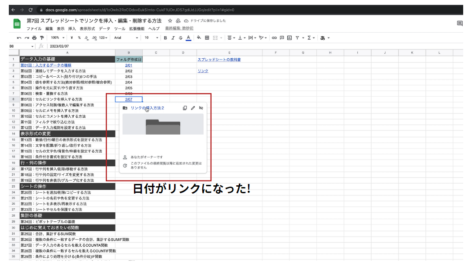472x274 pixels.
Task: Toggle strikethrough formatting
Action: click(x=181, y=38)
